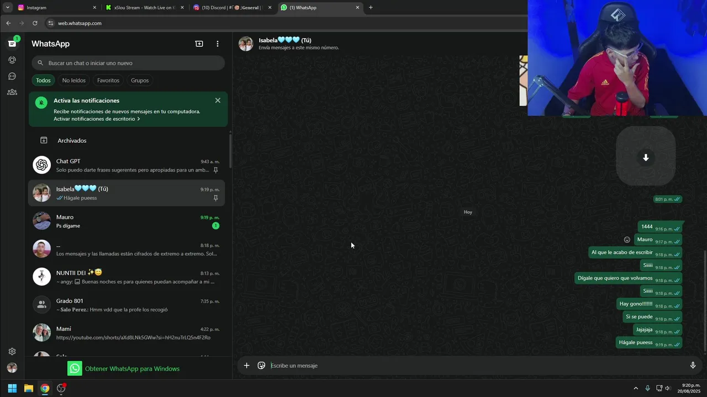Open own profile picture in sidebar

(x=12, y=368)
